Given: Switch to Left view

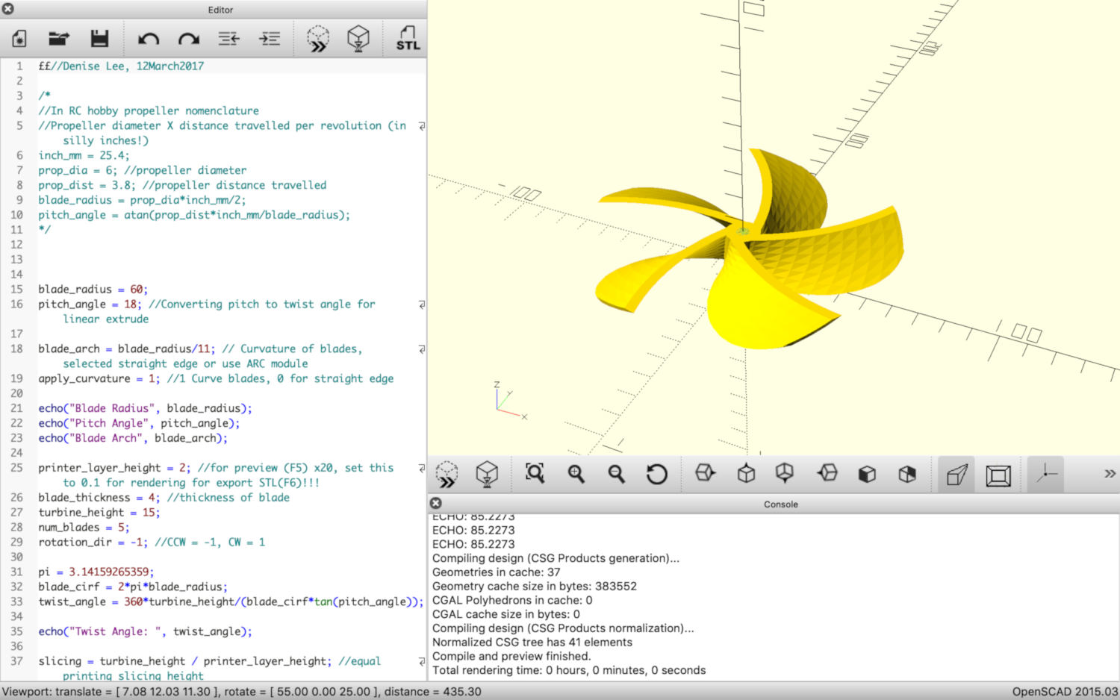Looking at the screenshot, I should pos(827,473).
